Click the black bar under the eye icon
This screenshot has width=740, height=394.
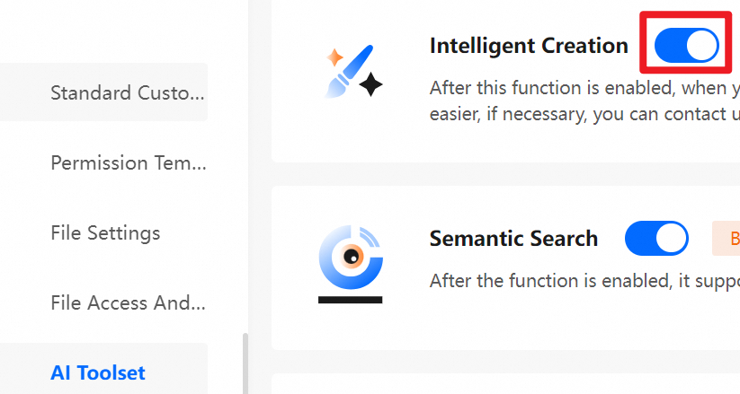coord(350,298)
